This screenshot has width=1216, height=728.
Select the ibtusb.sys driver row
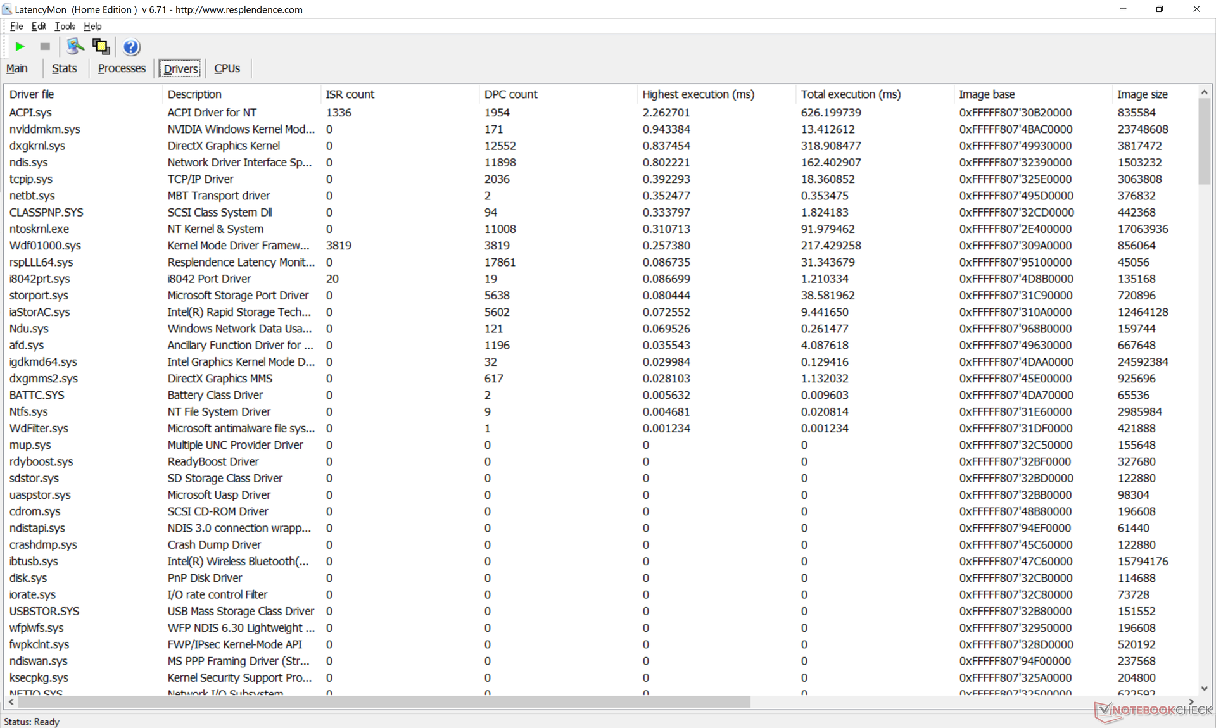coord(600,562)
